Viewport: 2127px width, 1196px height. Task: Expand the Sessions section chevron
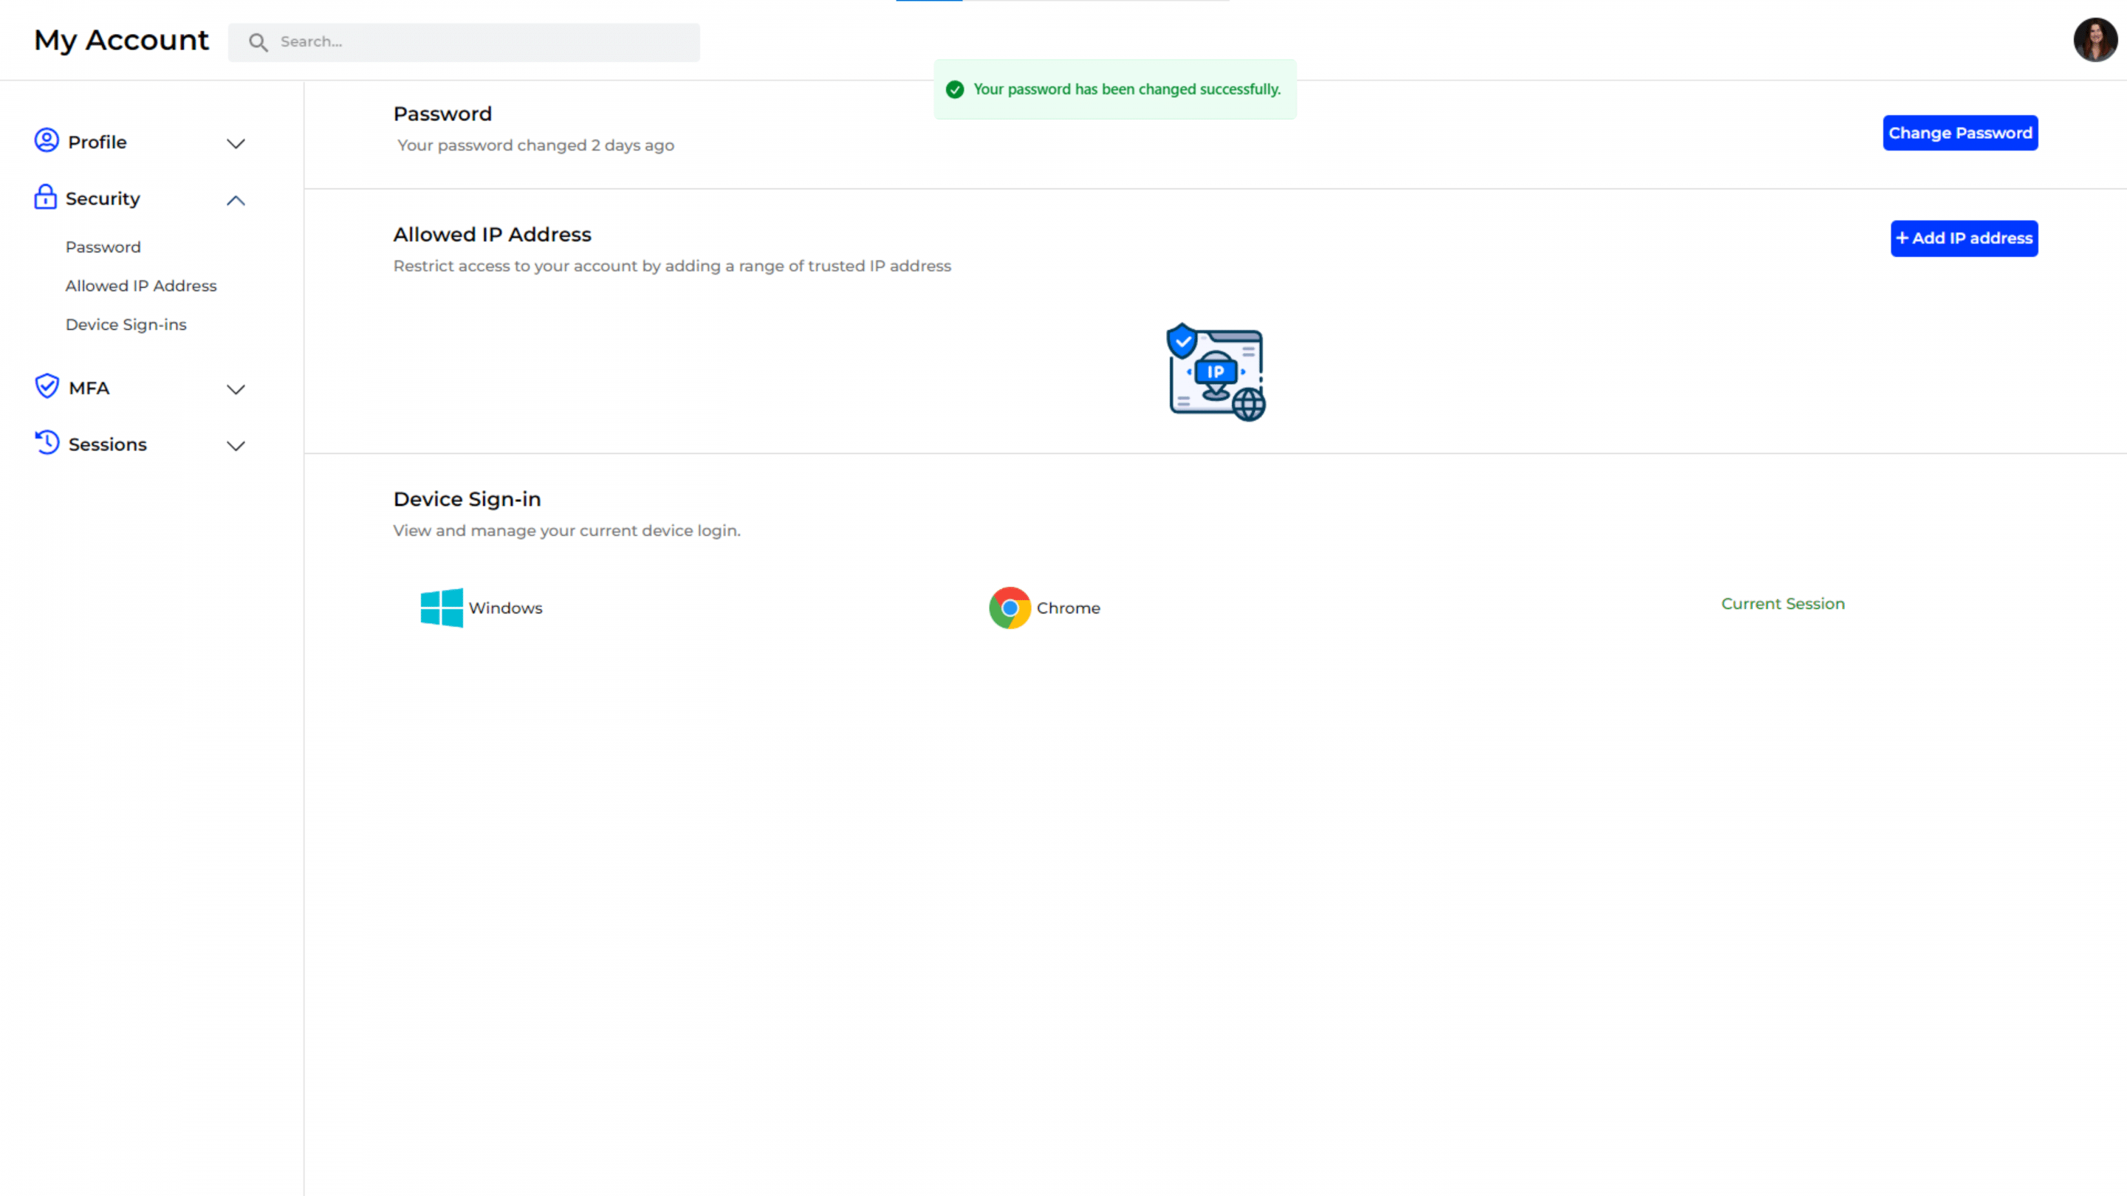236,446
